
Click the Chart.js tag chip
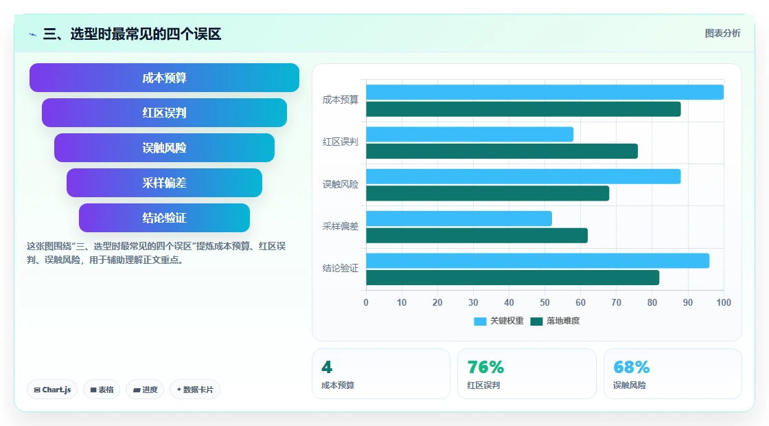(52, 390)
